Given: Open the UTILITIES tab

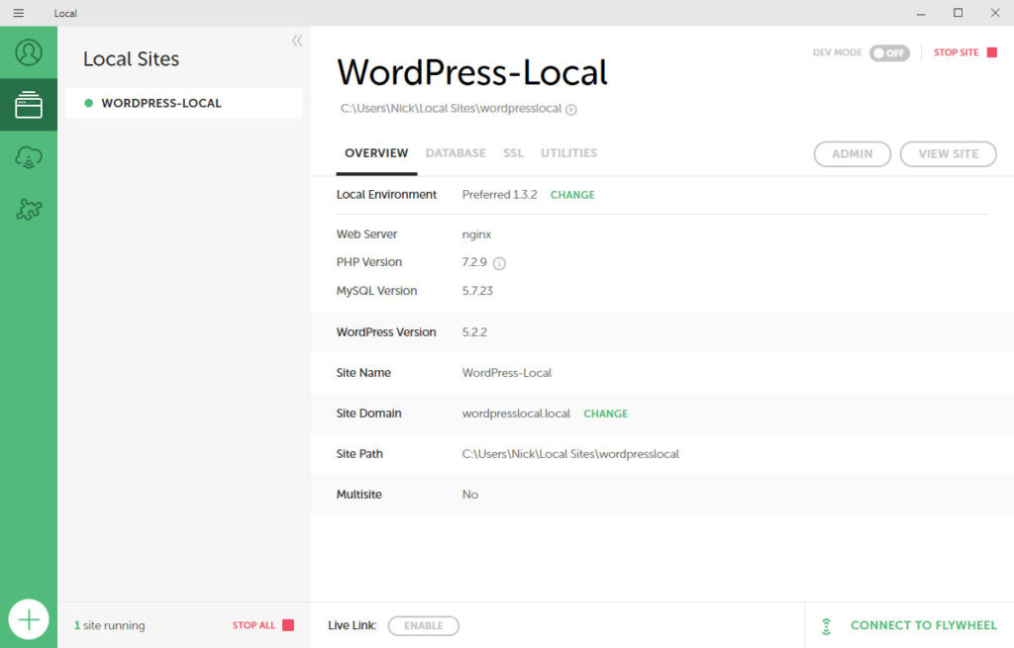Looking at the screenshot, I should click(568, 153).
